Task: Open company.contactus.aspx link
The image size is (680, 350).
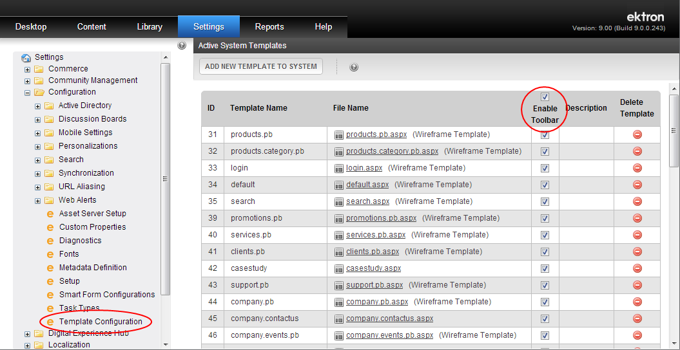Action: coord(389,318)
